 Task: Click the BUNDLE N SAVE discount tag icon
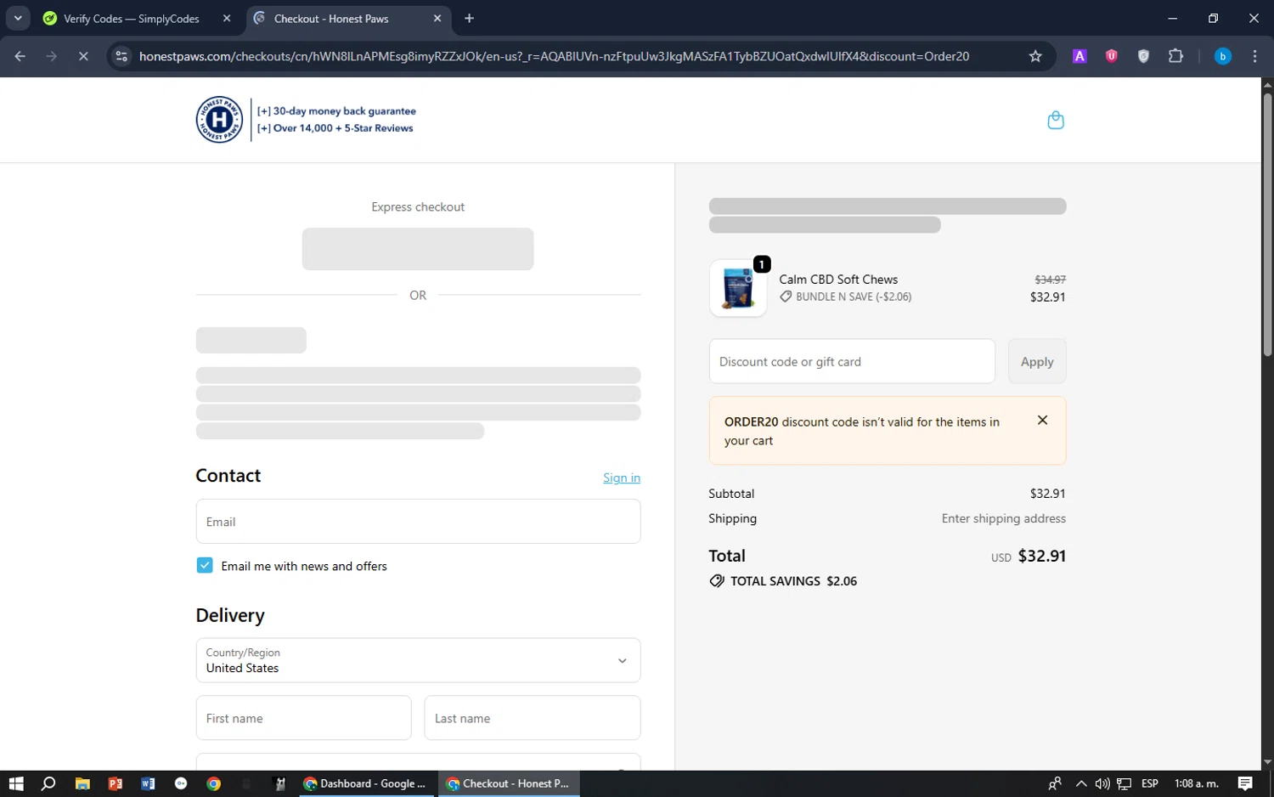coord(786,297)
